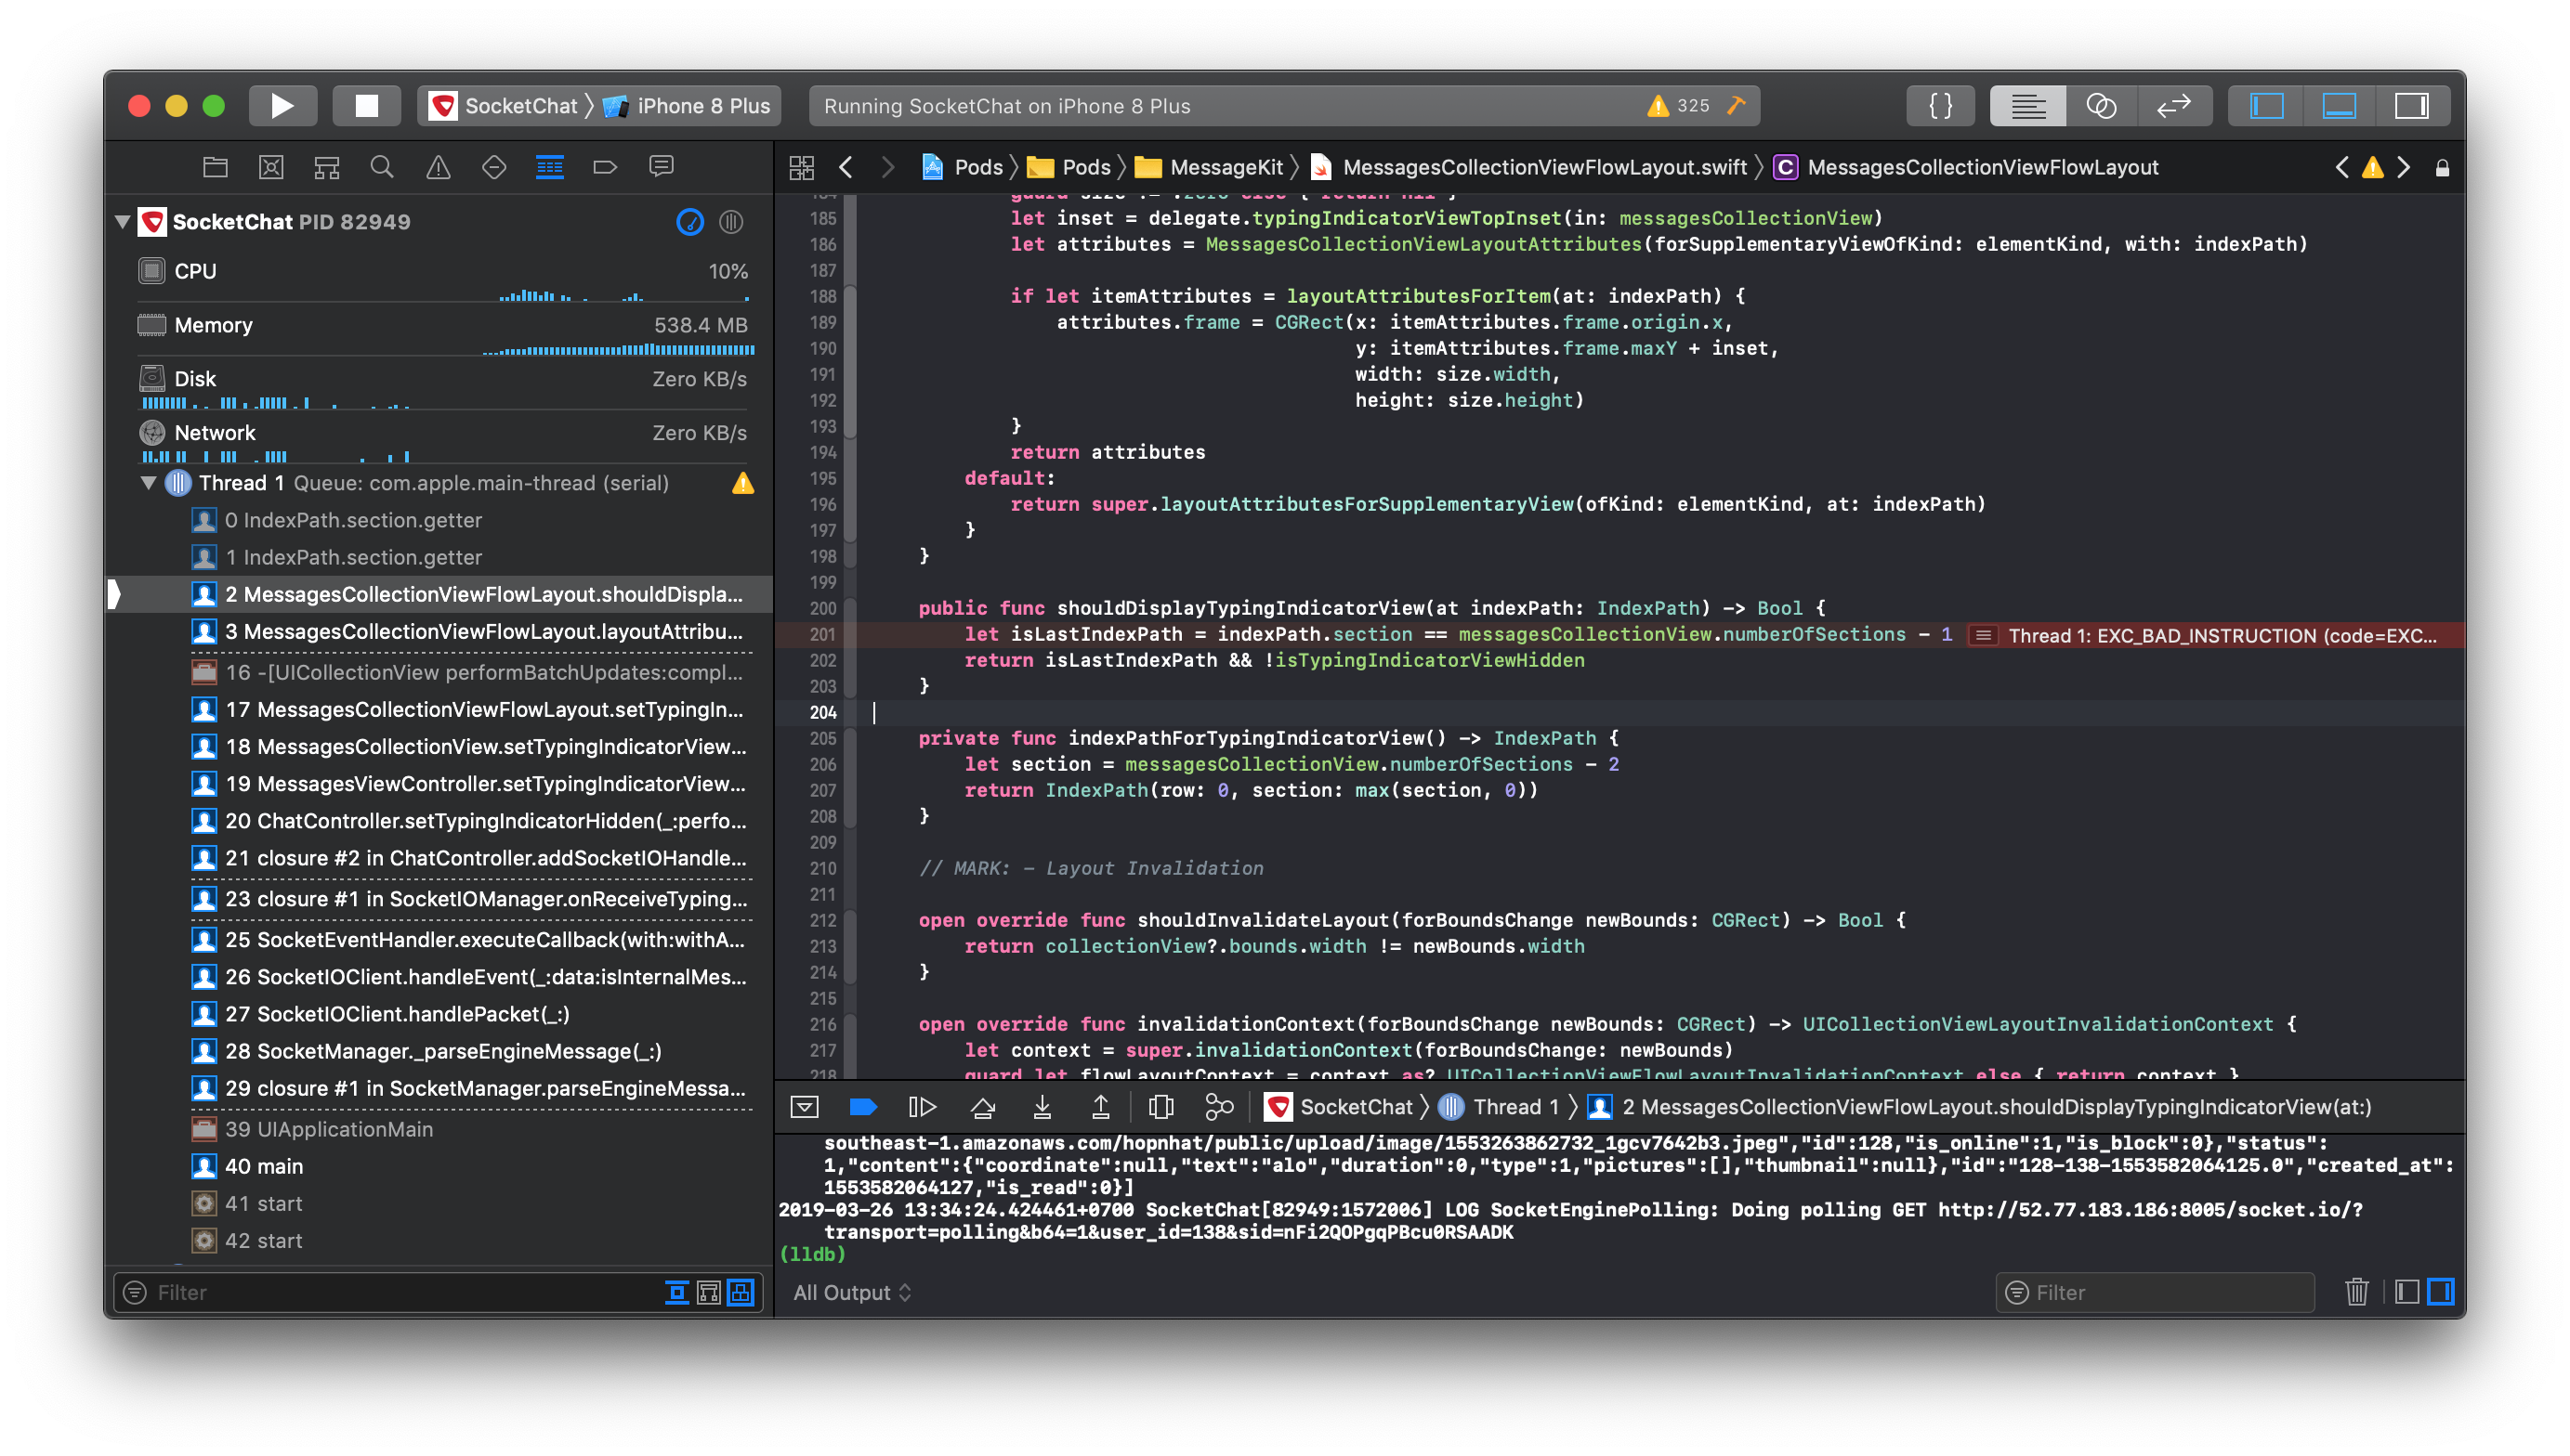Screen dimensions: 2570x1456
Task: Jump to next issue arrow
Action: [x=2403, y=167]
